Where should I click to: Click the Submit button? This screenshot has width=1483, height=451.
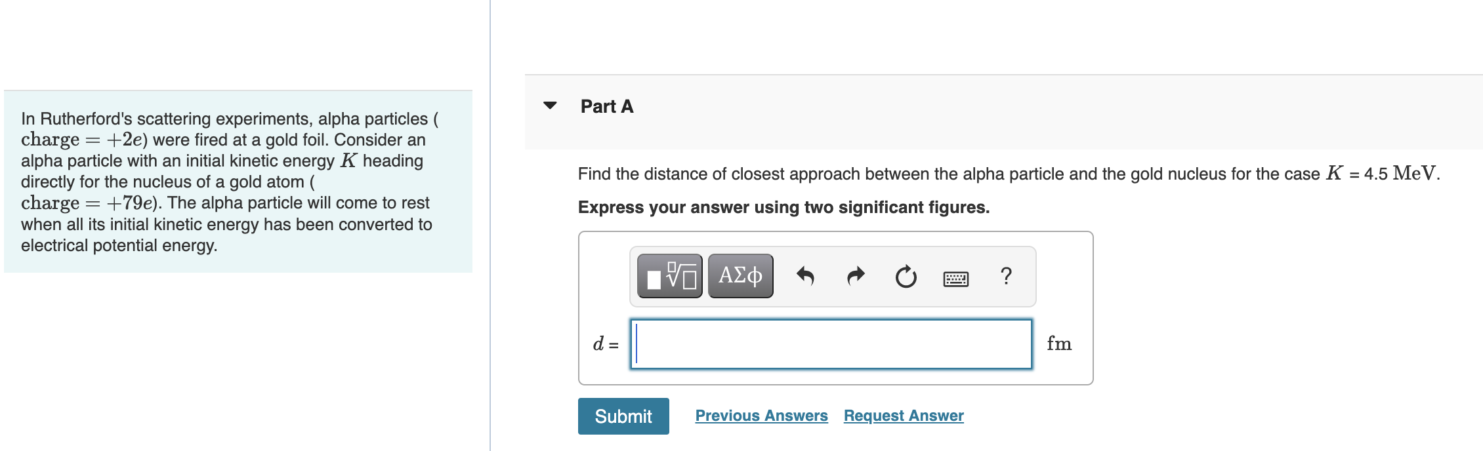tap(622, 415)
